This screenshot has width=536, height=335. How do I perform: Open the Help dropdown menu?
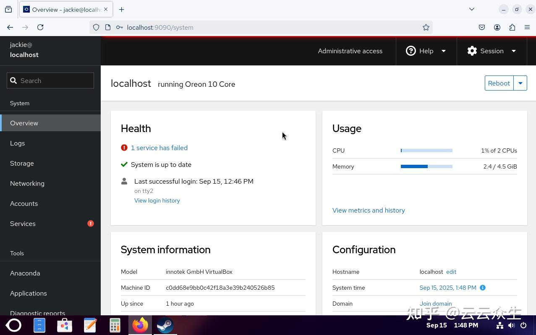[426, 51]
